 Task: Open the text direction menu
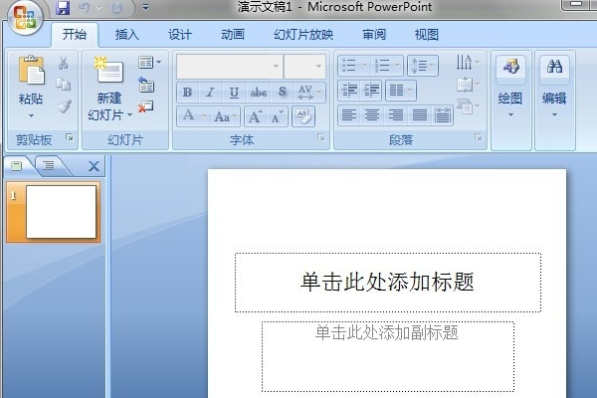click(x=468, y=62)
